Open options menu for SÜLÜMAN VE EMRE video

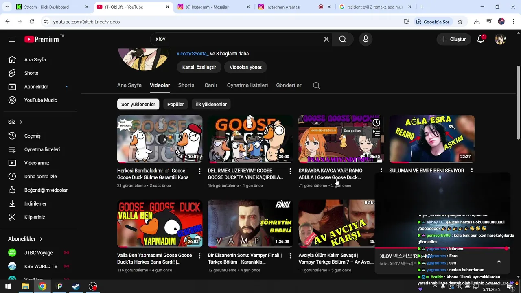[x=472, y=171]
